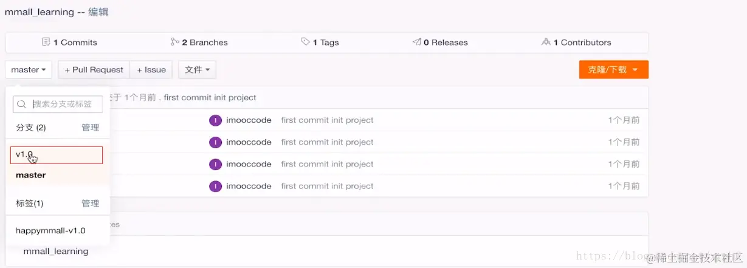Click the + Issue button
Screen dimensions: 747x268
(x=151, y=70)
